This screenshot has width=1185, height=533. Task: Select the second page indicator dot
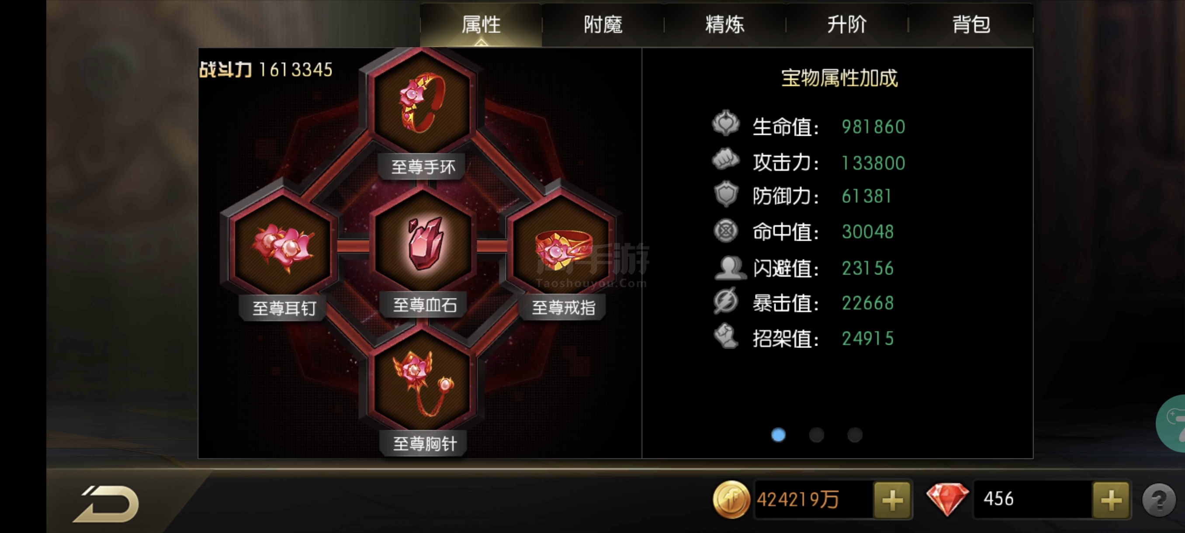(817, 435)
